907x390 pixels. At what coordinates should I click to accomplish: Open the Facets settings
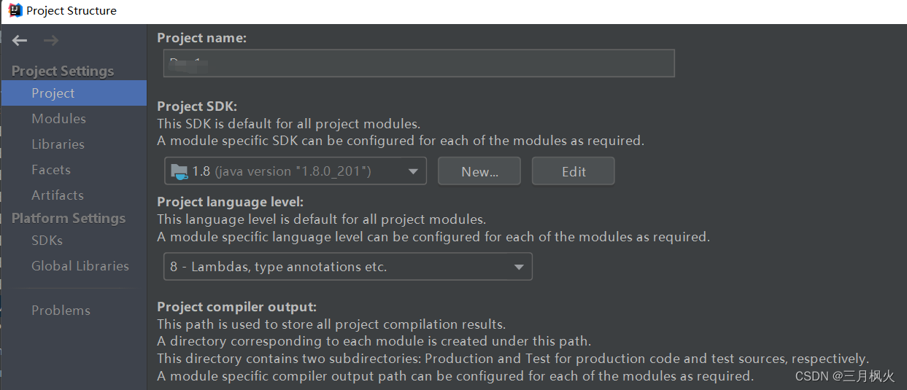(x=51, y=170)
